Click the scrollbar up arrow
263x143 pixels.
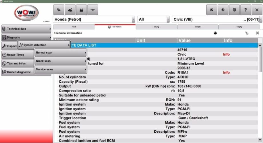coord(260,45)
